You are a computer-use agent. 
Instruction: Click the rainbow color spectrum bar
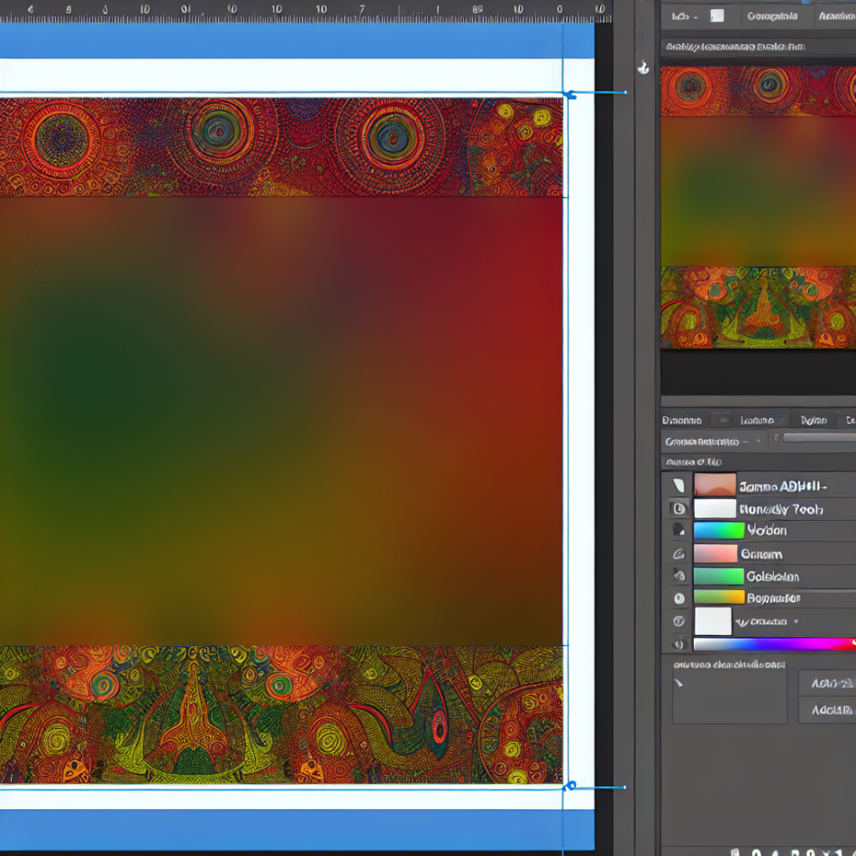[773, 644]
